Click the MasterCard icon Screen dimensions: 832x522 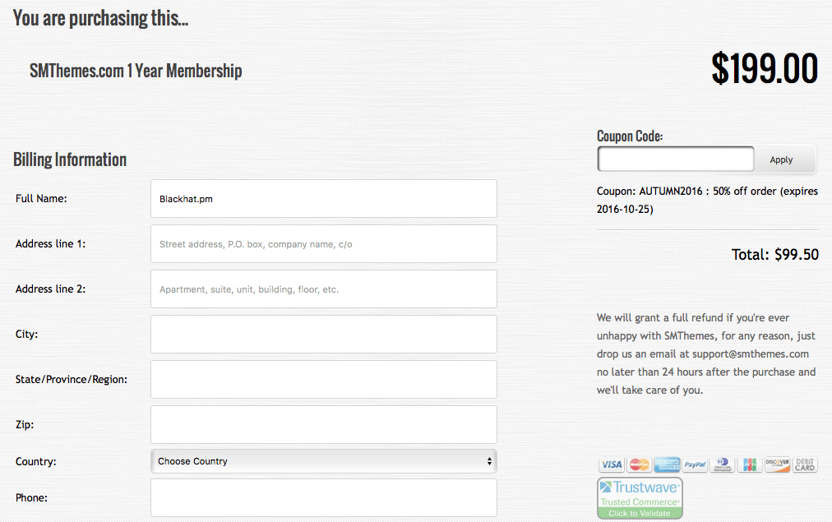pos(640,464)
